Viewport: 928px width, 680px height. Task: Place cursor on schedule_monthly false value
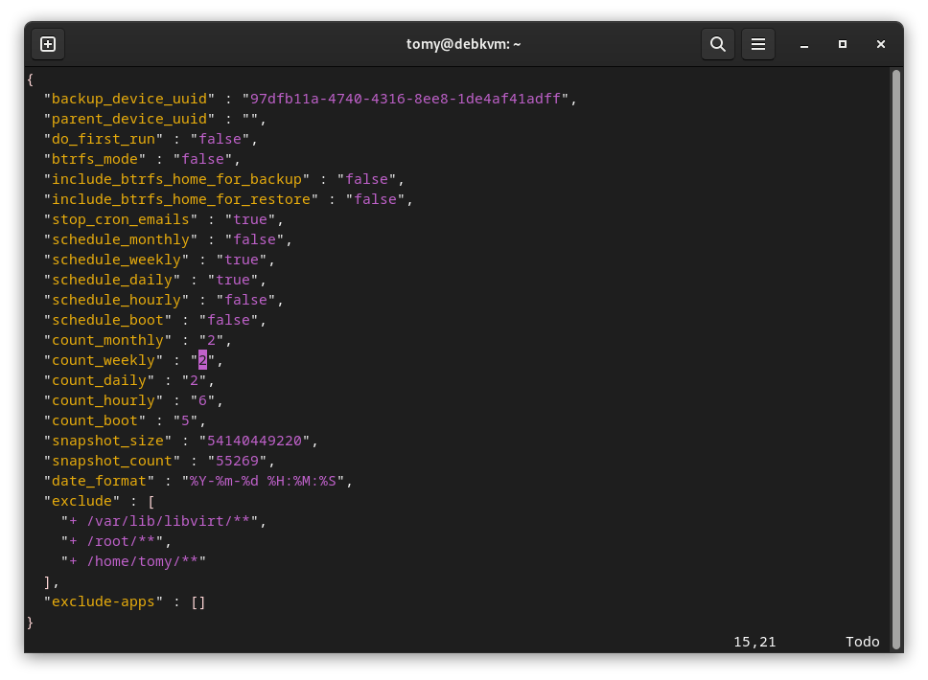[255, 239]
